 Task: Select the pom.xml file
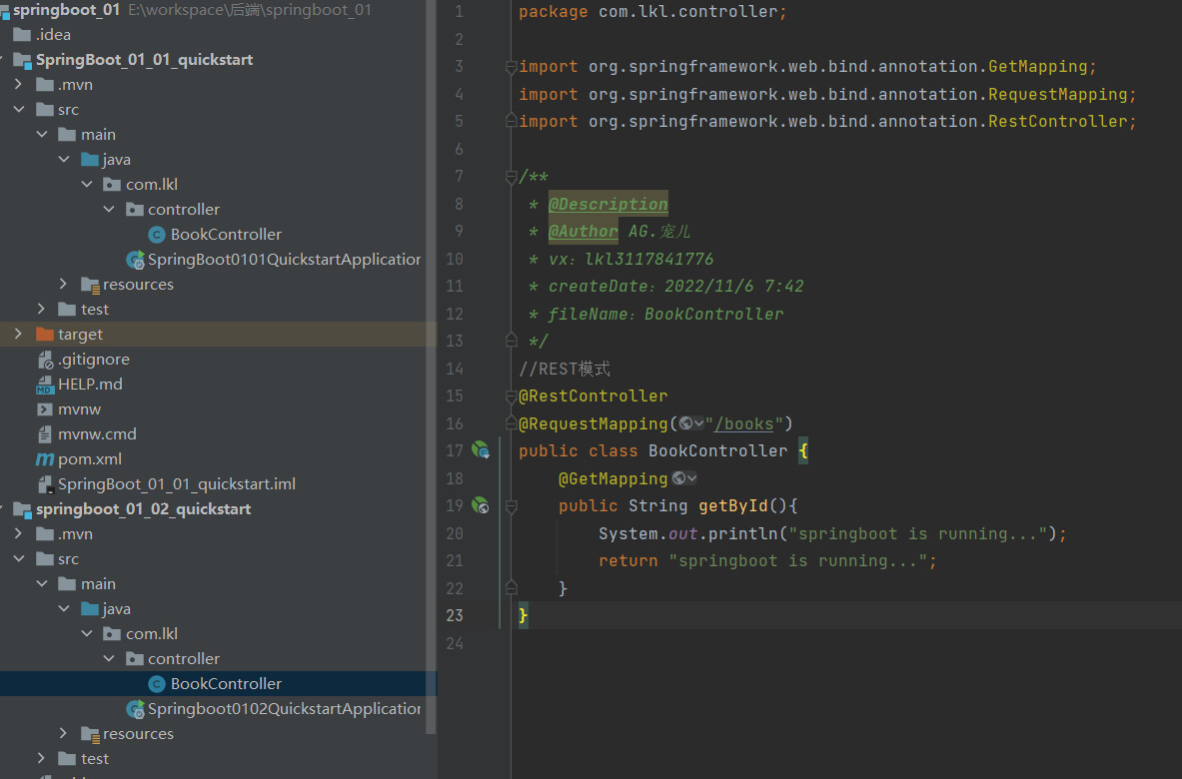pos(90,458)
